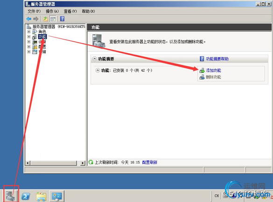
Task: Expand the last tree node
Action: coord(29,52)
